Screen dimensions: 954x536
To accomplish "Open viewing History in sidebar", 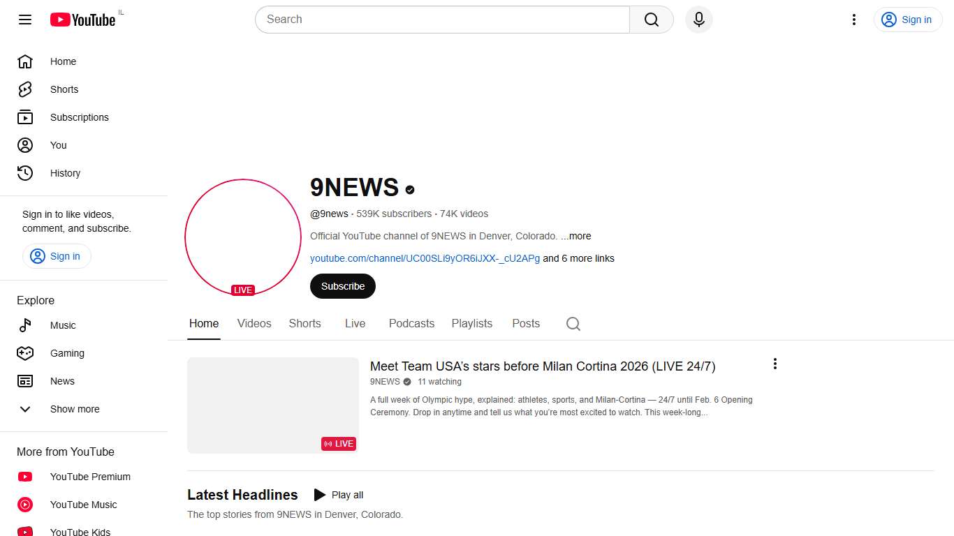I will pyautogui.click(x=65, y=173).
